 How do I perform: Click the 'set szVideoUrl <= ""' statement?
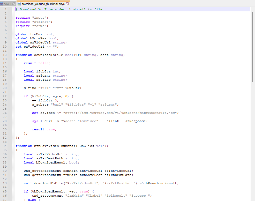37,47
